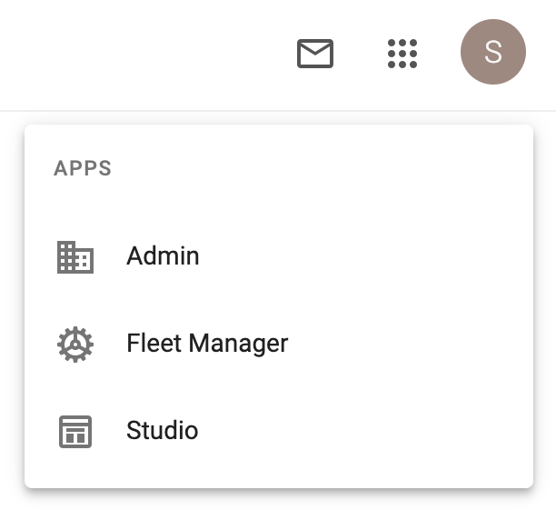
Task: Toggle the apps grid launcher icon
Action: click(x=402, y=54)
